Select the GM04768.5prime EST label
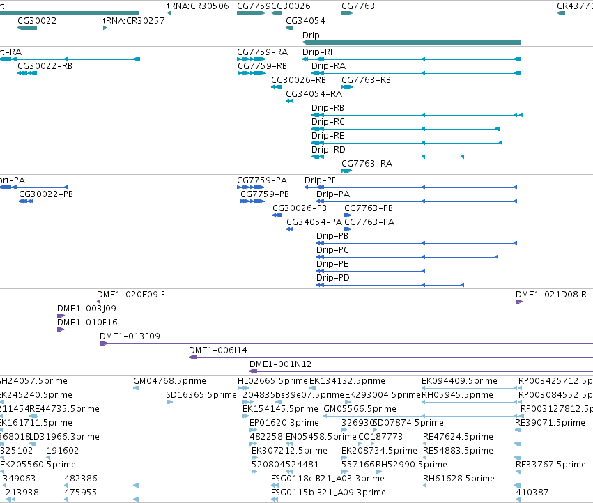The width and height of the screenshot is (593, 503). (169, 381)
